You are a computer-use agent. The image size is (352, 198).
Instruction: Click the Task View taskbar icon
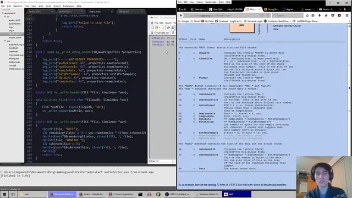(x=13, y=194)
